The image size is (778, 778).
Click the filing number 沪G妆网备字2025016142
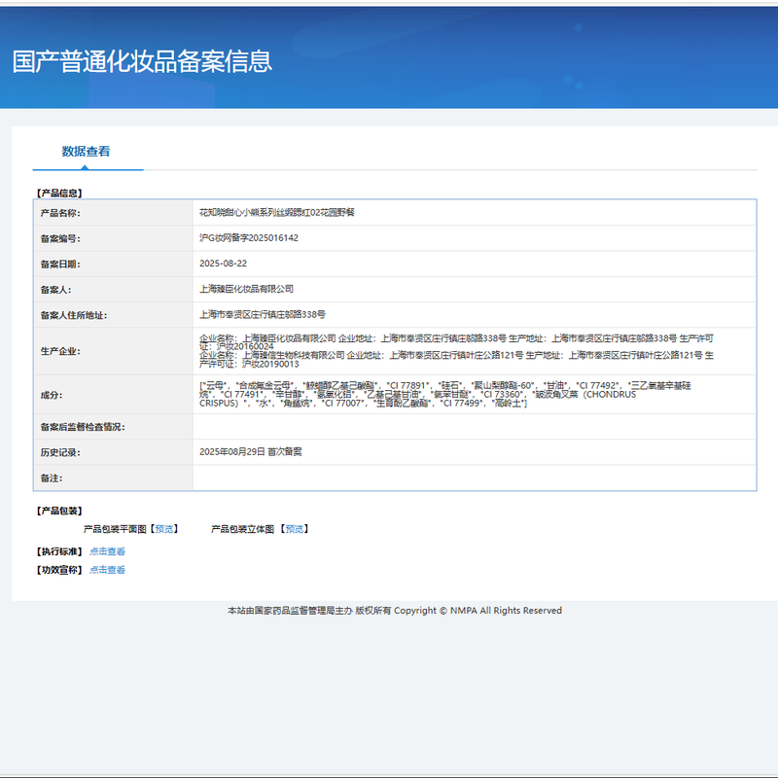pyautogui.click(x=248, y=238)
